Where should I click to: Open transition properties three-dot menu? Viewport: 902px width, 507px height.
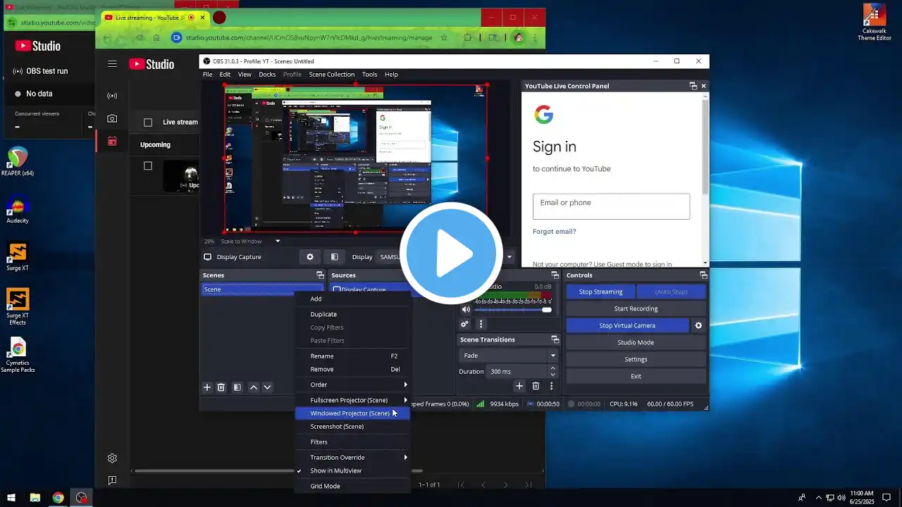click(551, 386)
